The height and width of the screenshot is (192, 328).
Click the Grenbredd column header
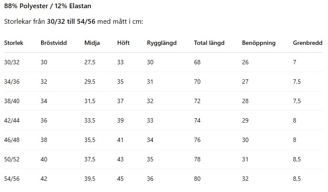308,43
